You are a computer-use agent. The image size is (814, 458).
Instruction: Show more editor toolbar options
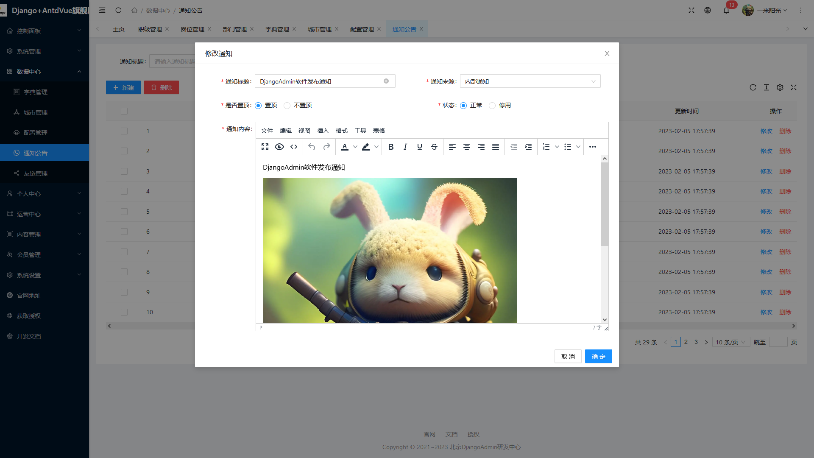pos(593,147)
